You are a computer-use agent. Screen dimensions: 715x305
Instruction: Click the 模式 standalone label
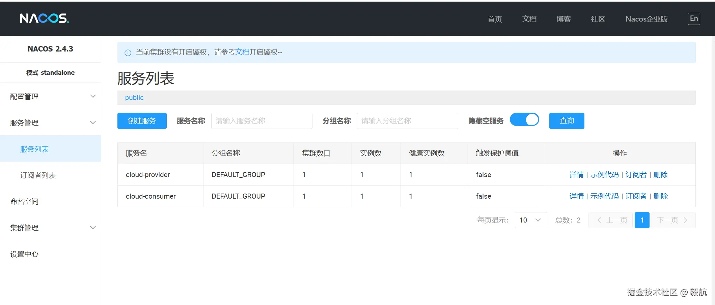click(x=50, y=73)
